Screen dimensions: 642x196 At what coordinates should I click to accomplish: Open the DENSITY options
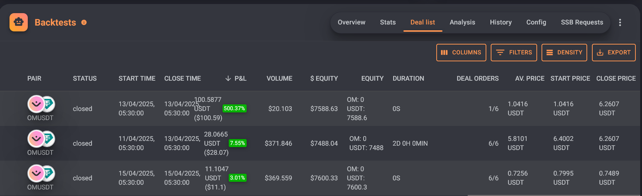[x=564, y=53]
